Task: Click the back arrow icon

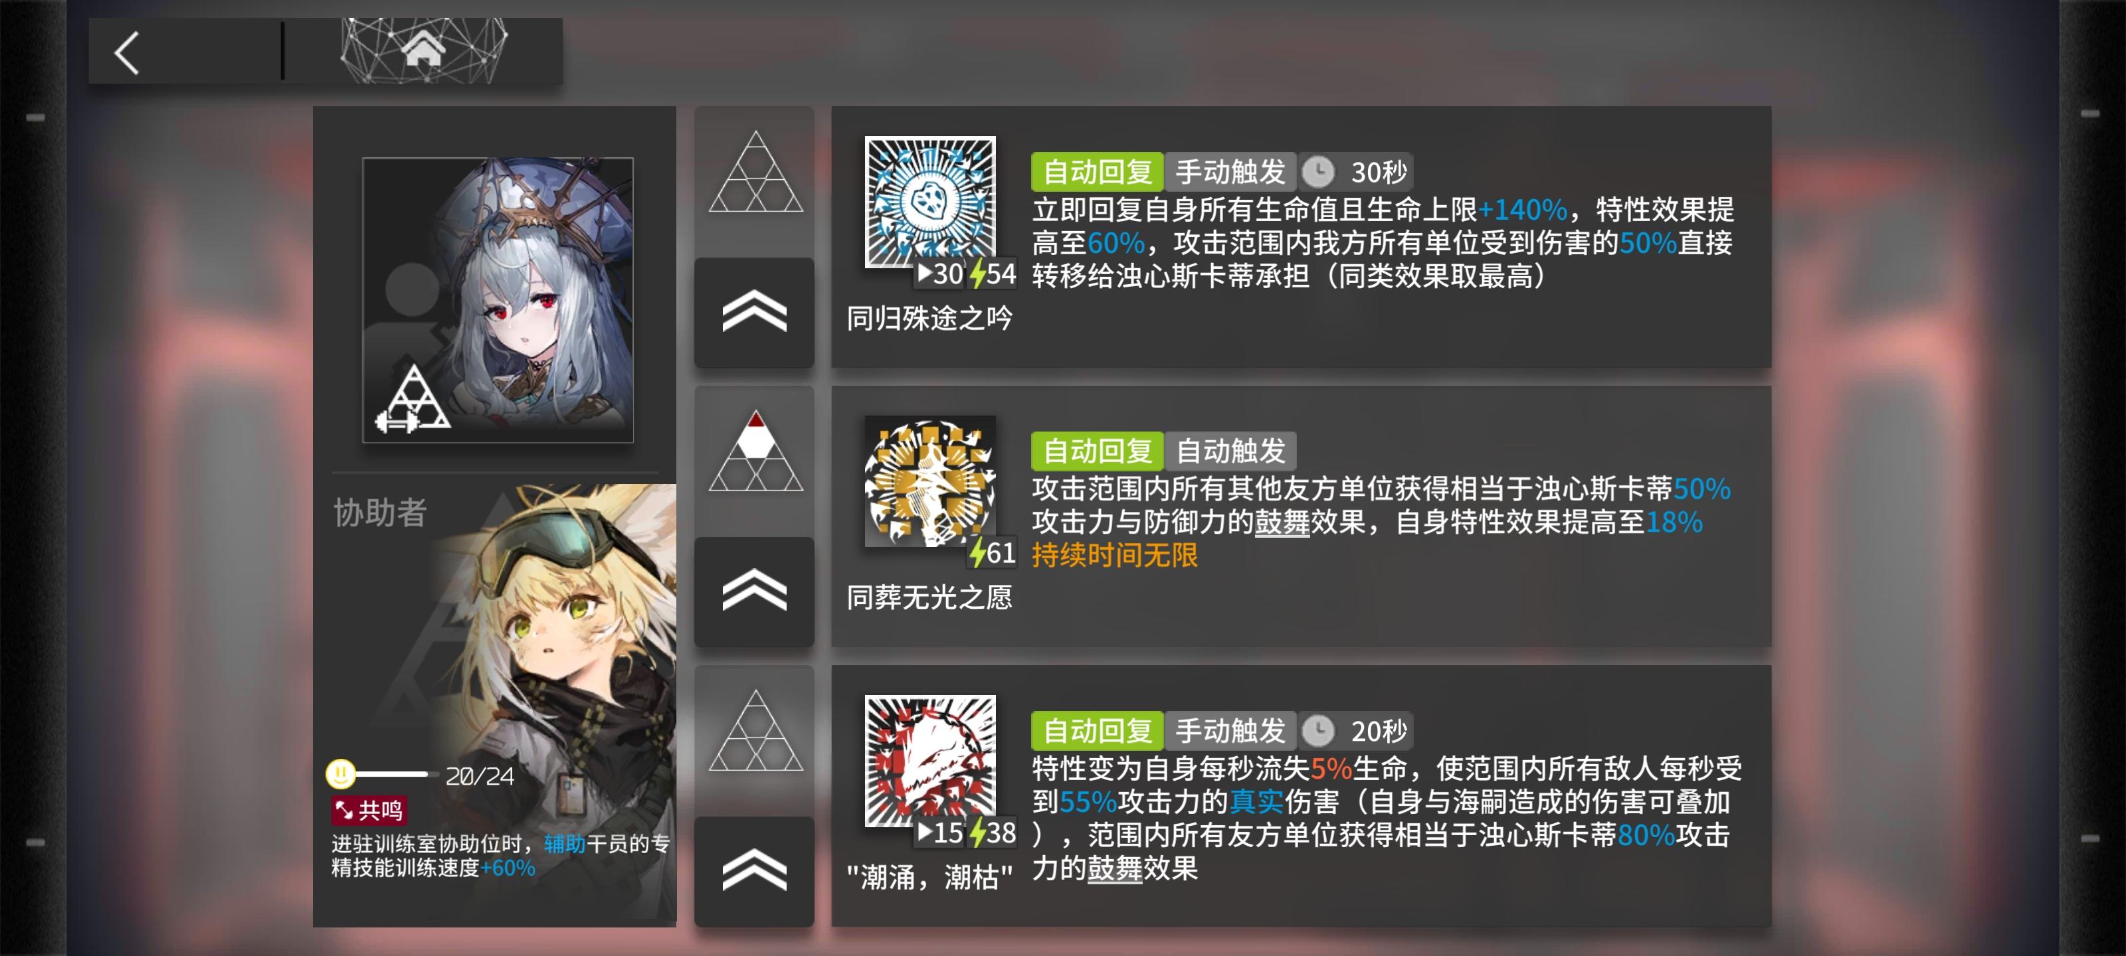Action: pos(126,53)
